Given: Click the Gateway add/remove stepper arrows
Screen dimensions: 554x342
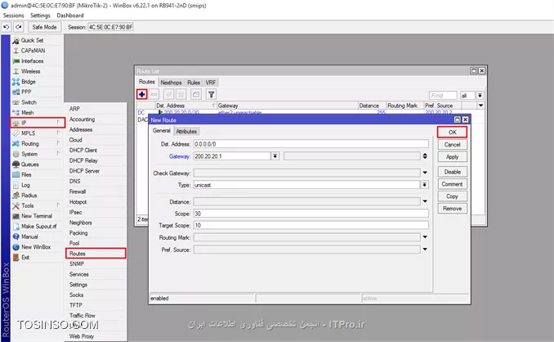Looking at the screenshot, I should pyautogui.click(x=425, y=156).
